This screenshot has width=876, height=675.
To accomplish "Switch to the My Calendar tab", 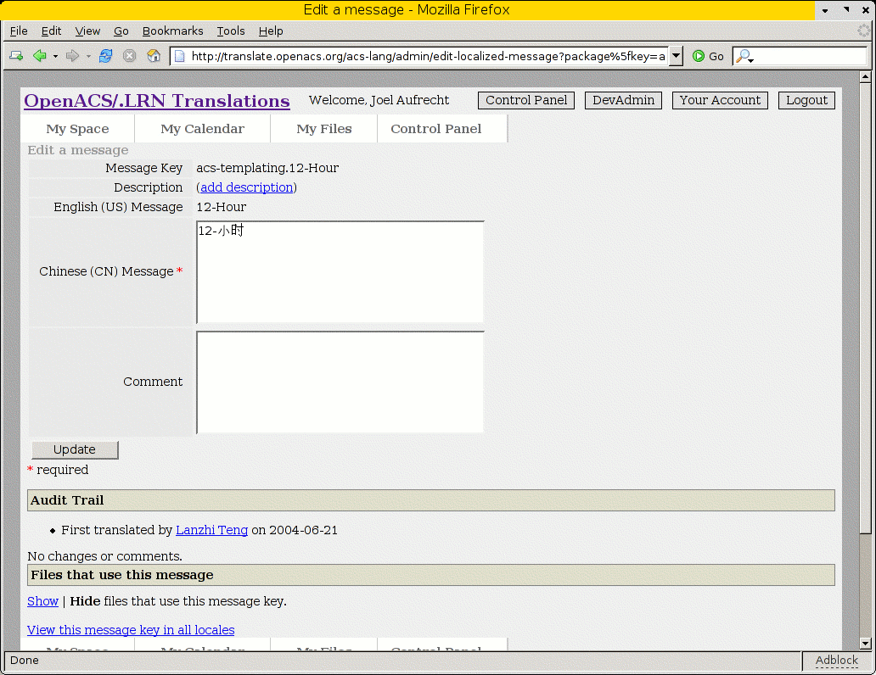I will click(x=202, y=128).
